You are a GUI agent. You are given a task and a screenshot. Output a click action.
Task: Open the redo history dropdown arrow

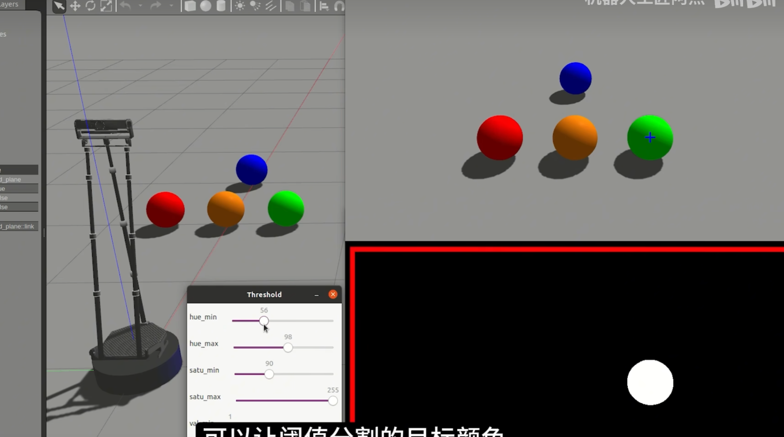171,6
